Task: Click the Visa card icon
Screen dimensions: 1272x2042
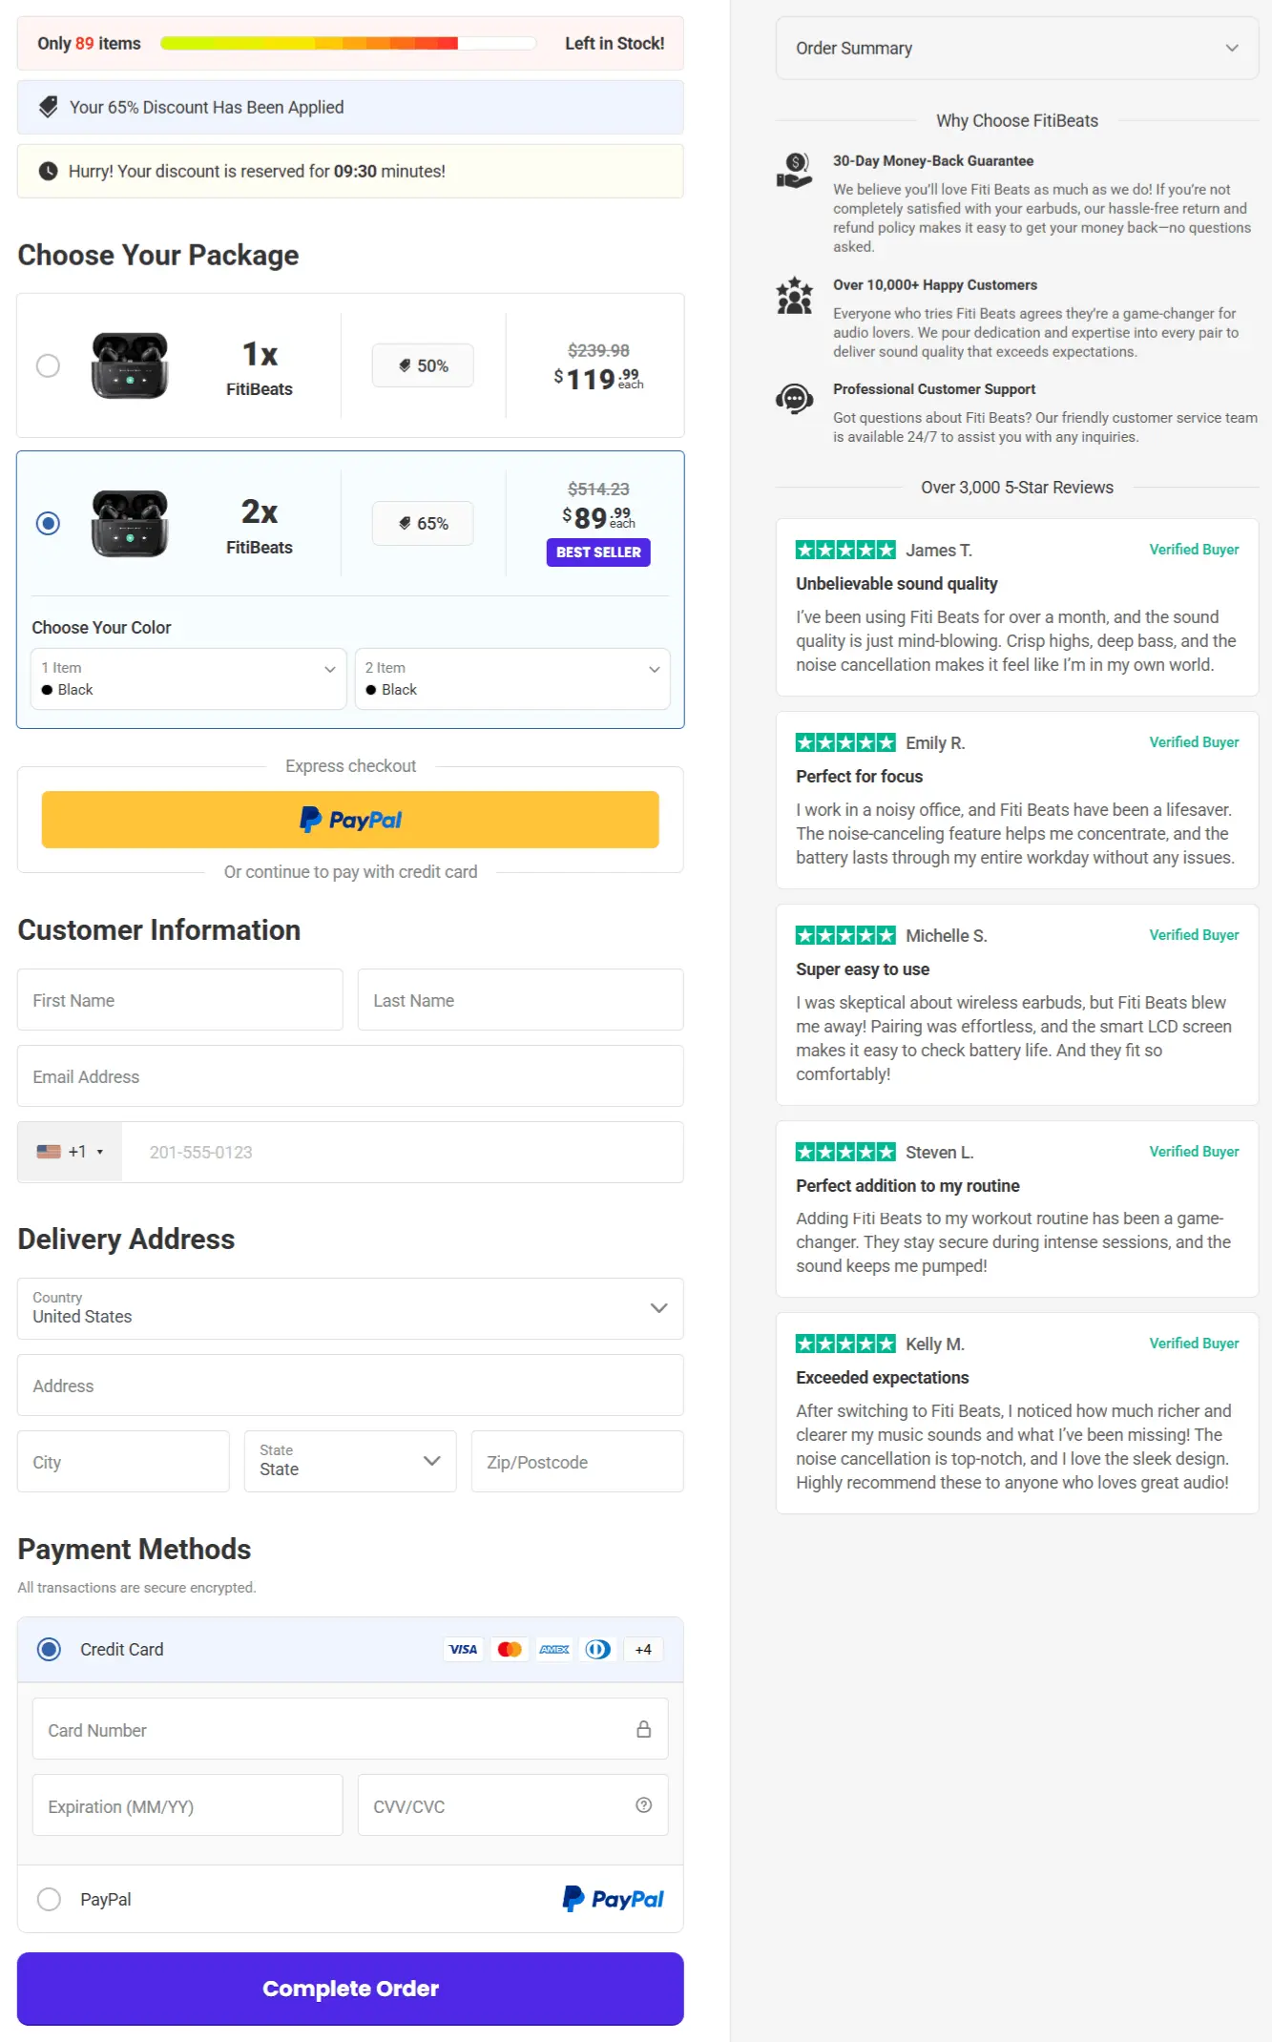Action: coord(464,1649)
